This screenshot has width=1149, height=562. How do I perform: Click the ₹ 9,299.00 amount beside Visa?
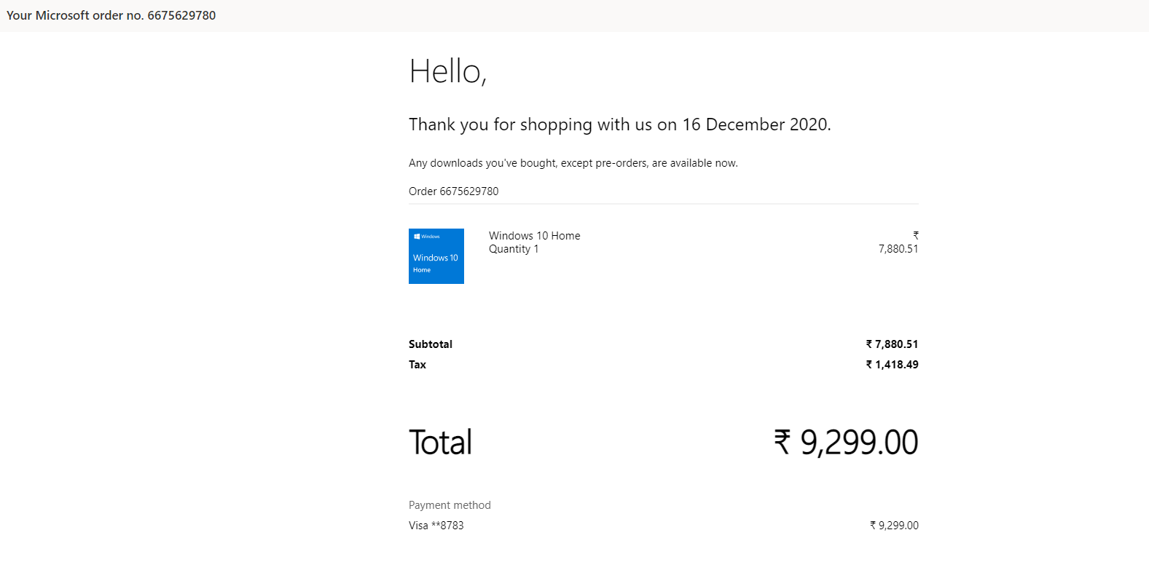point(894,526)
